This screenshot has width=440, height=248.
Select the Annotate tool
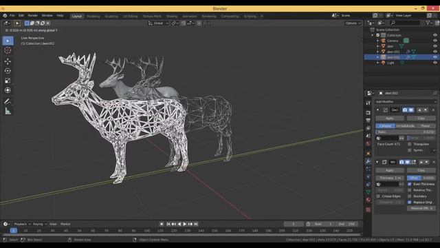click(8, 101)
